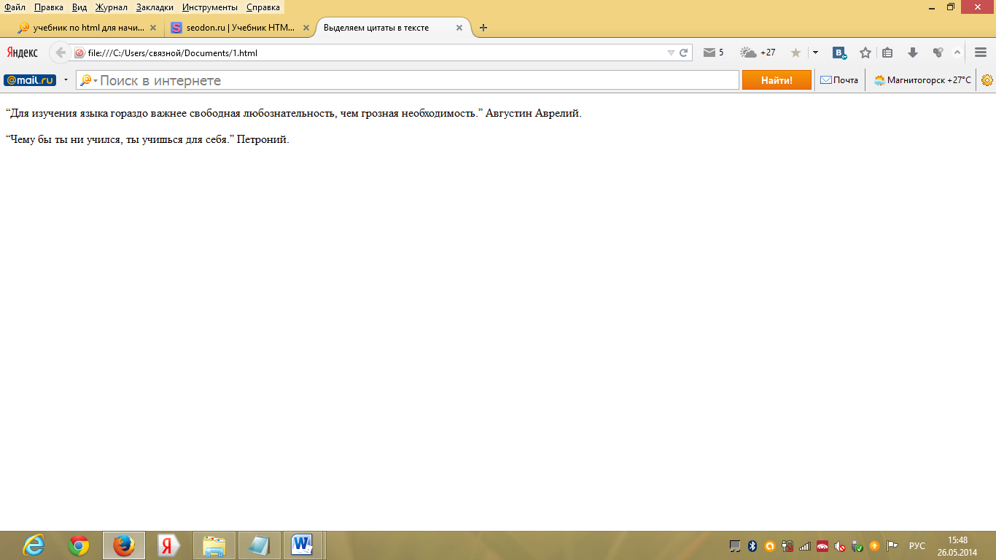Screen dimensions: 996x560
Task: Switch to Firefox in the taskbar
Action: coord(124,545)
